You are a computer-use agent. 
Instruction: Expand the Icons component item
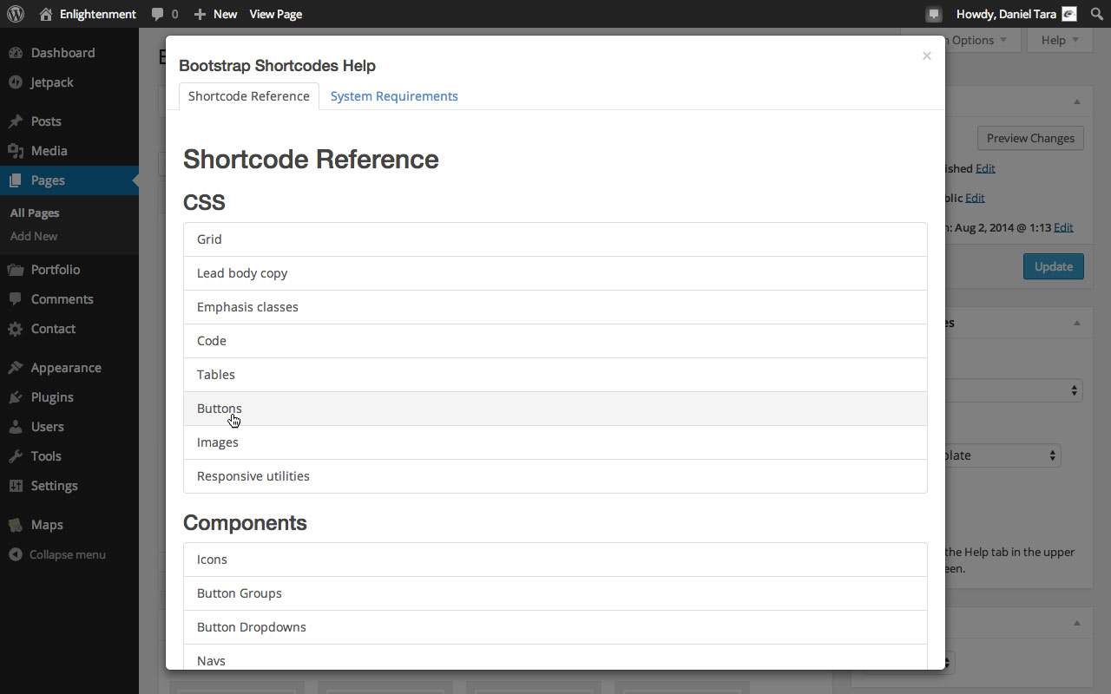click(555, 560)
